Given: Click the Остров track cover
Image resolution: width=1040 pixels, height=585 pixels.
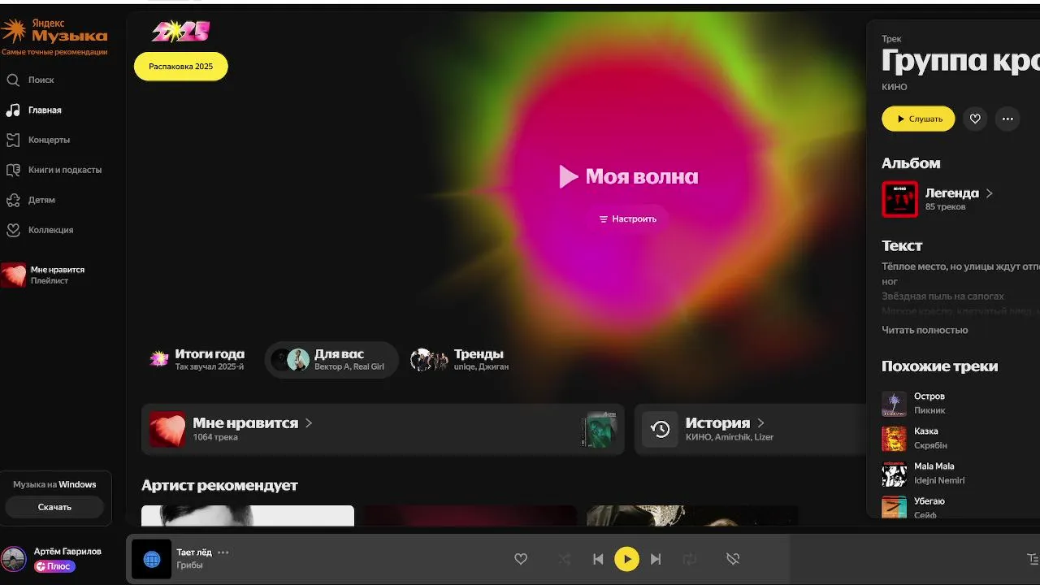Looking at the screenshot, I should tap(894, 404).
